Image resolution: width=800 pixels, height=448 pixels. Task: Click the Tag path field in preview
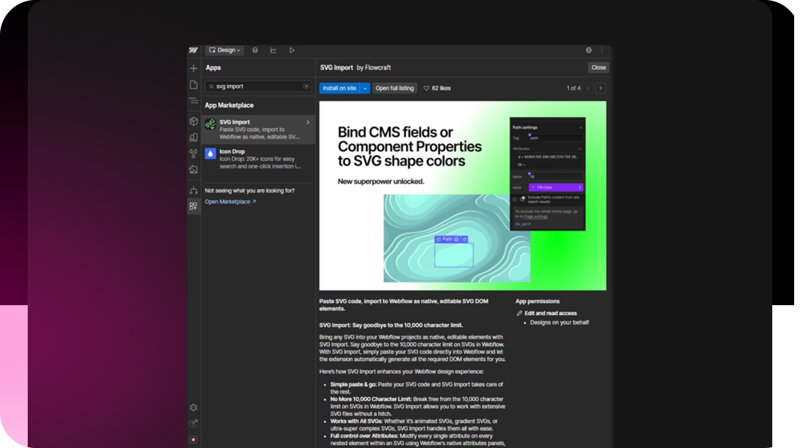point(556,138)
